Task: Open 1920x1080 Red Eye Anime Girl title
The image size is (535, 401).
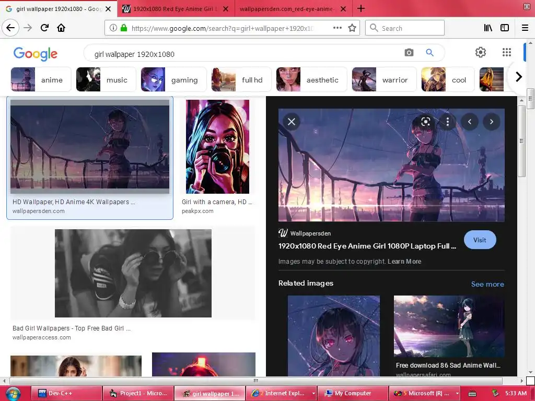Action: pyautogui.click(x=367, y=246)
